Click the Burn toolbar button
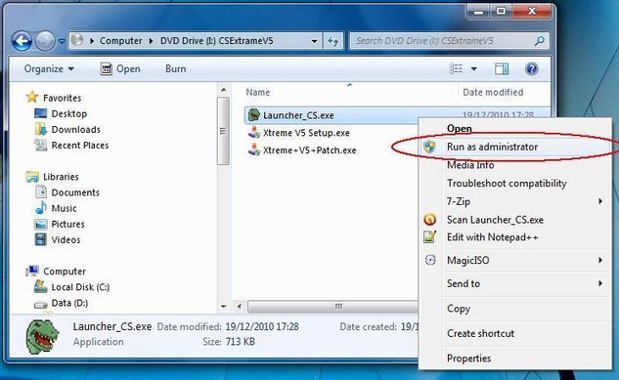This screenshot has height=380, width=619. pos(176,69)
